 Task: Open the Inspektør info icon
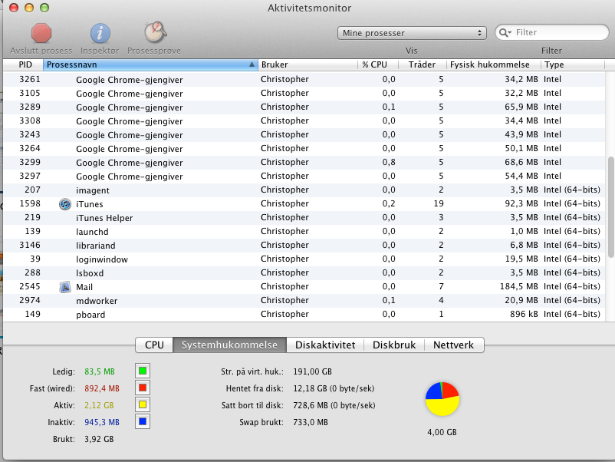100,33
